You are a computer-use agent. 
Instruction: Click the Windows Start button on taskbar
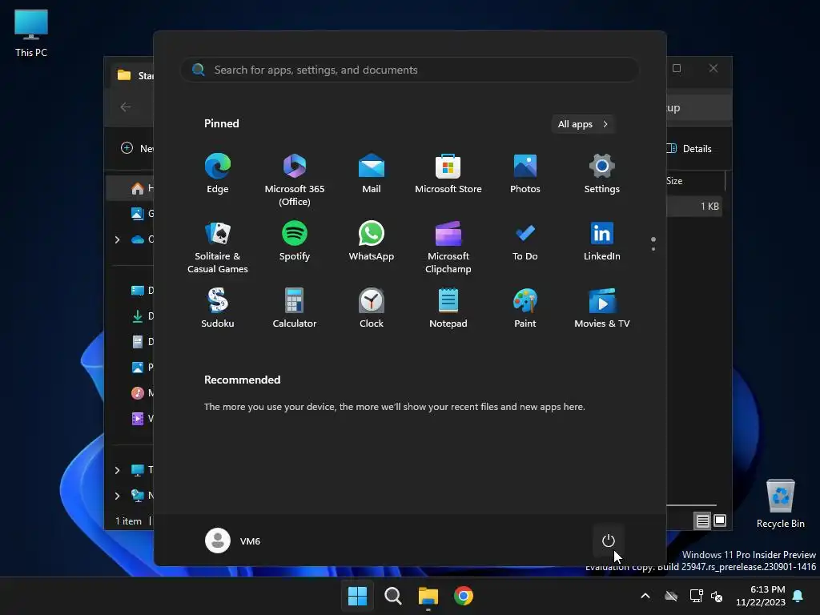(x=358, y=596)
